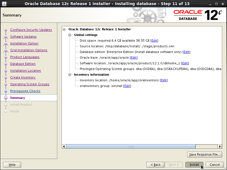This screenshot has height=170, width=227.
Task: Collapse Oracle Database 12c Release 1 Installer node
Action: click(64, 29)
